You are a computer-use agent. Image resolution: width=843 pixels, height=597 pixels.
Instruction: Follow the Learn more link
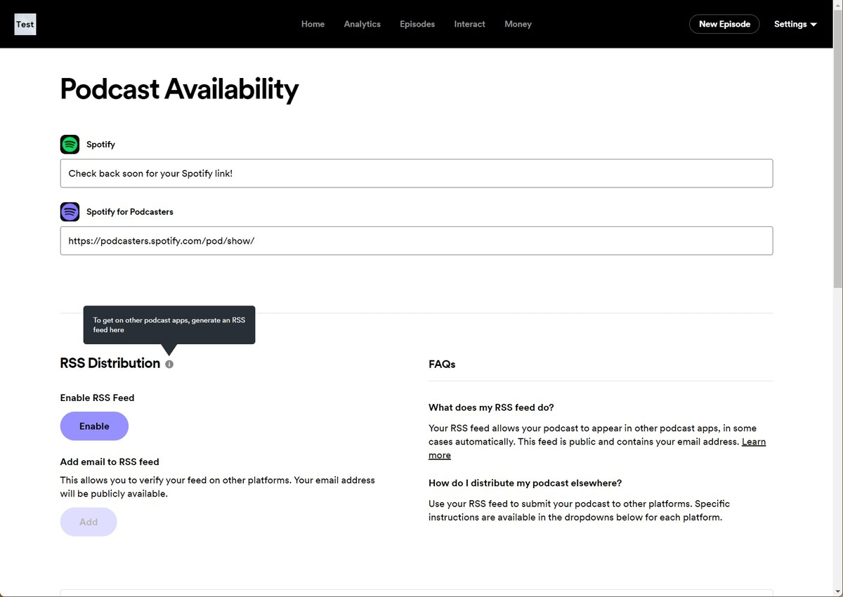[753, 442]
